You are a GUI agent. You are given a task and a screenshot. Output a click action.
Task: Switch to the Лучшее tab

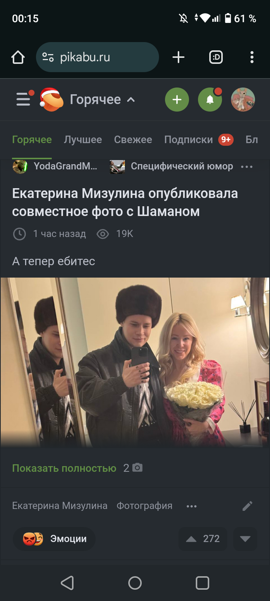click(x=83, y=140)
